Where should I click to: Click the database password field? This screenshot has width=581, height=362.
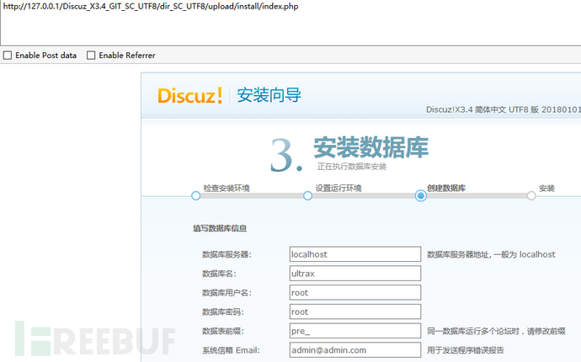click(355, 312)
